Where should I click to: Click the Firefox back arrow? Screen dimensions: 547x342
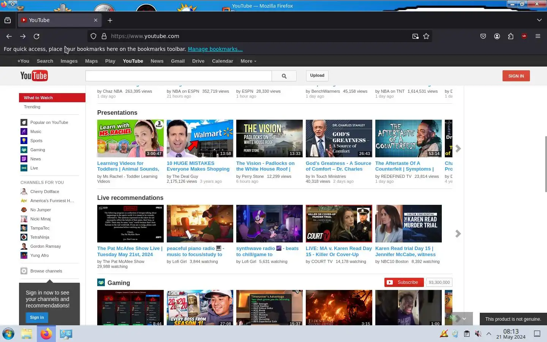[9, 36]
